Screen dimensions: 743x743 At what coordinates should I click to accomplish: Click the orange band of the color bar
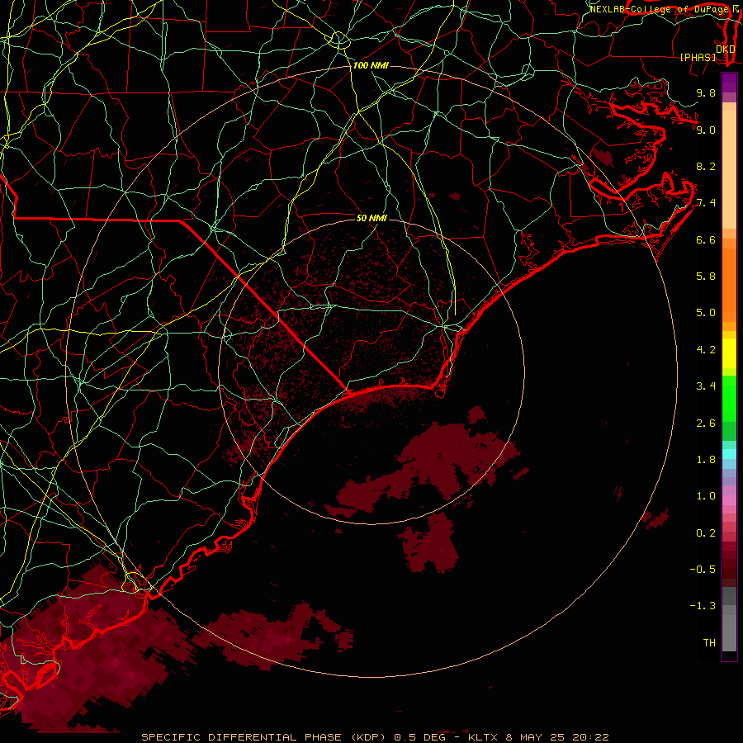click(729, 285)
